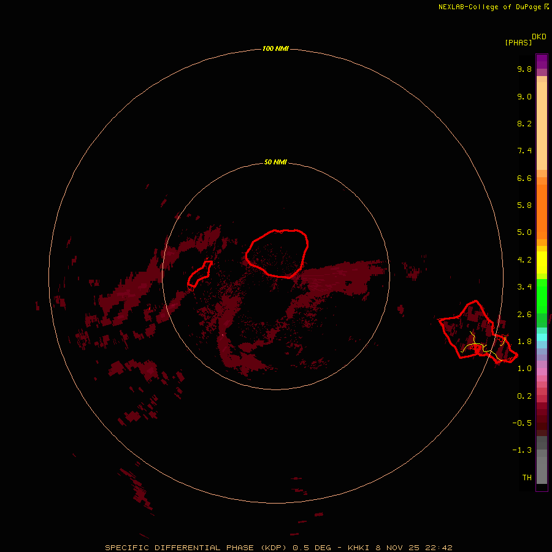Select the purple segment atop the color bar
The image size is (552, 552).
pyautogui.click(x=542, y=61)
